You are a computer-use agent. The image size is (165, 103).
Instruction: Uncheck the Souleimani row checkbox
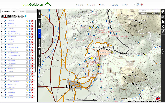click(x=2, y=39)
